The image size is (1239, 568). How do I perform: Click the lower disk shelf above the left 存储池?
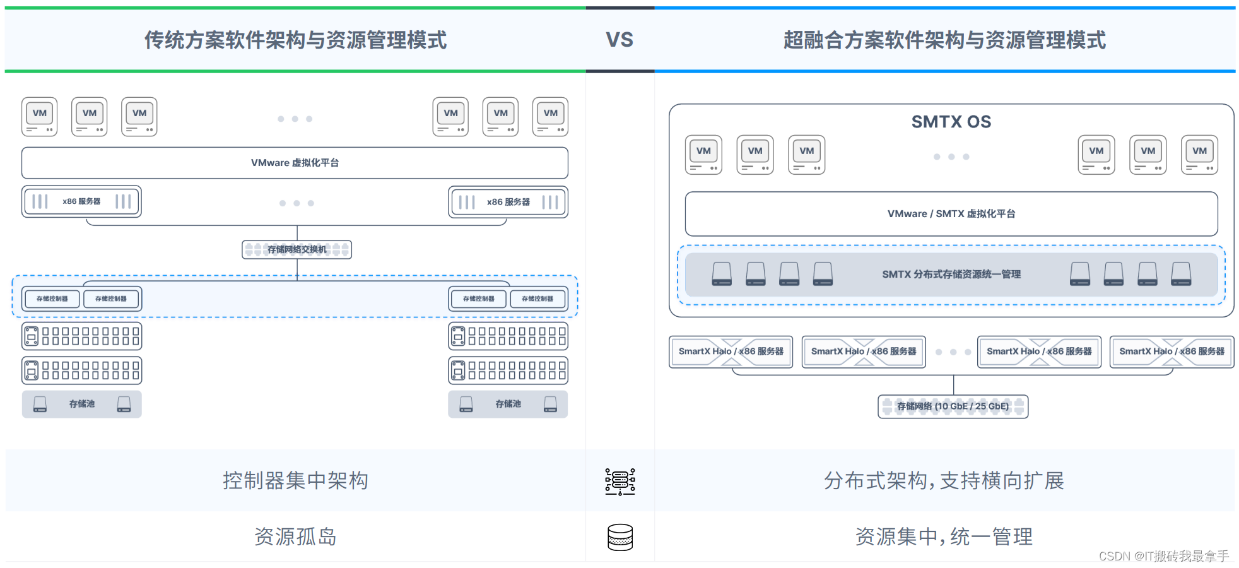click(82, 370)
